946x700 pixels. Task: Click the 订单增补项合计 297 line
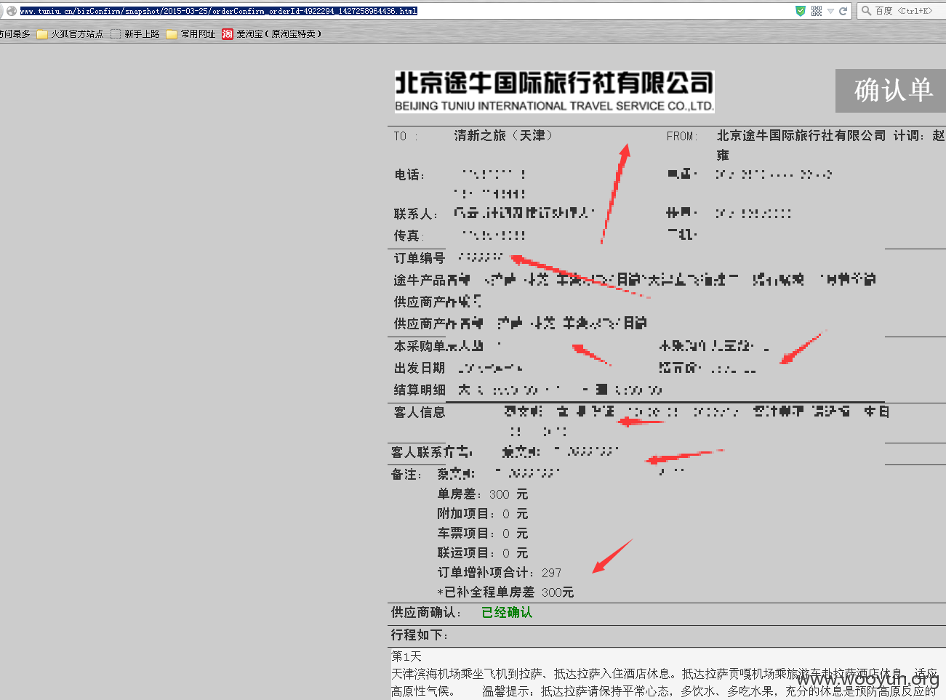[500, 573]
